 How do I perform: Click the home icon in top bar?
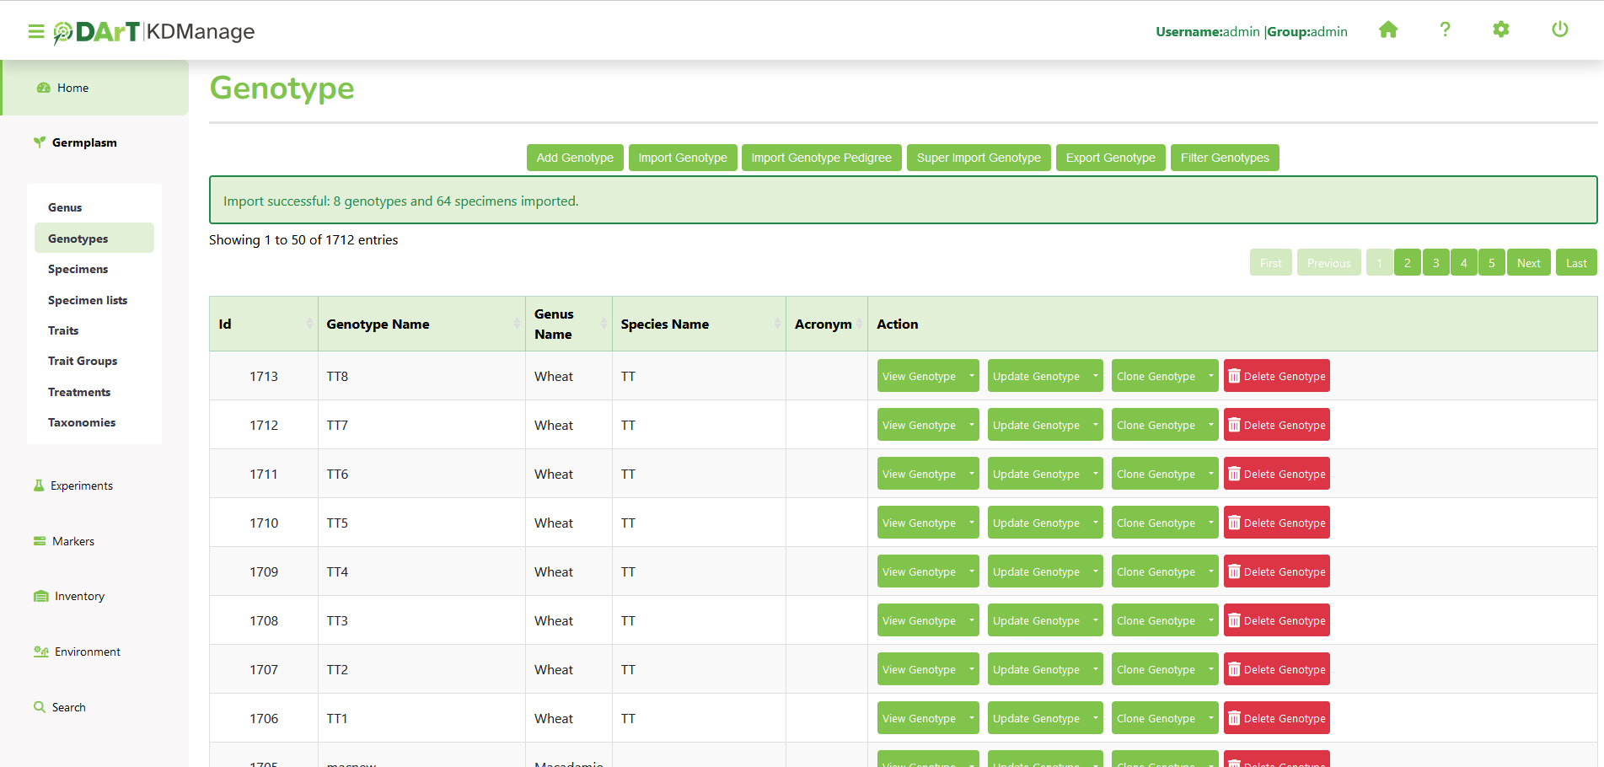click(x=1387, y=30)
